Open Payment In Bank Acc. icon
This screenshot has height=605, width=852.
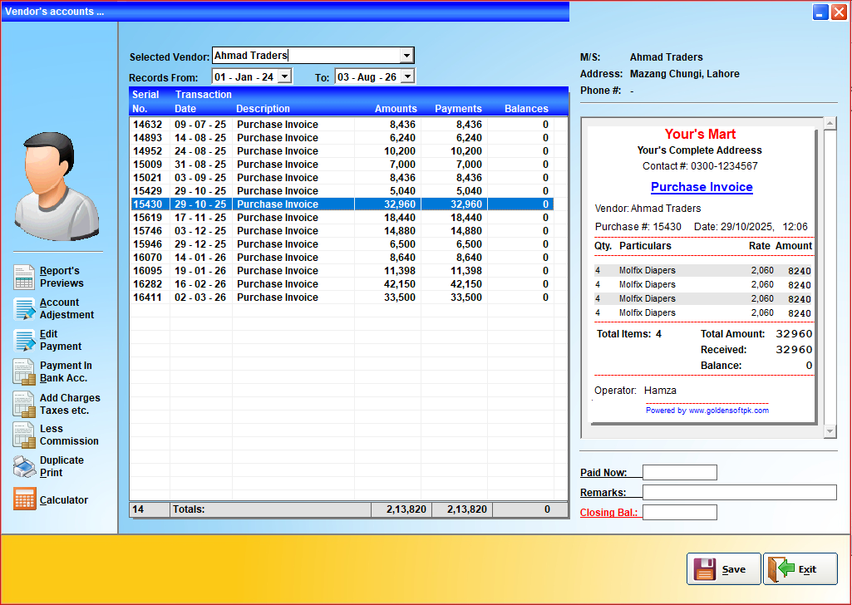[24, 372]
